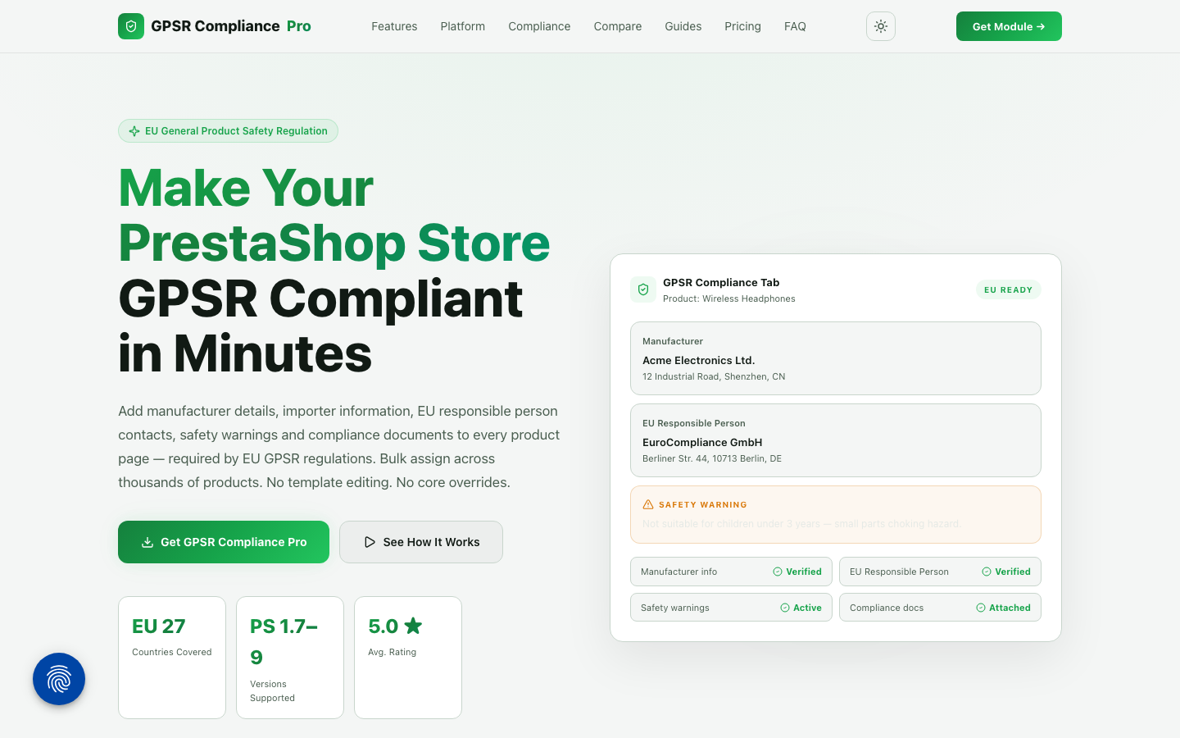Open the FAQ nav link
The height and width of the screenshot is (738, 1180).
795,26
